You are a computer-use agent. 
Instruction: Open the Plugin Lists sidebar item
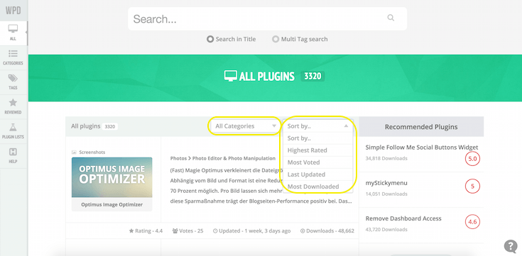[13, 132]
